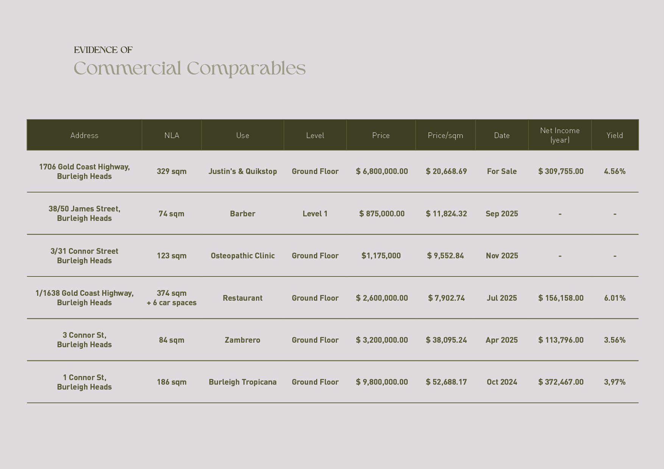
Task: Click the '$ 38,095.24' price per sqm
Action: tap(446, 340)
